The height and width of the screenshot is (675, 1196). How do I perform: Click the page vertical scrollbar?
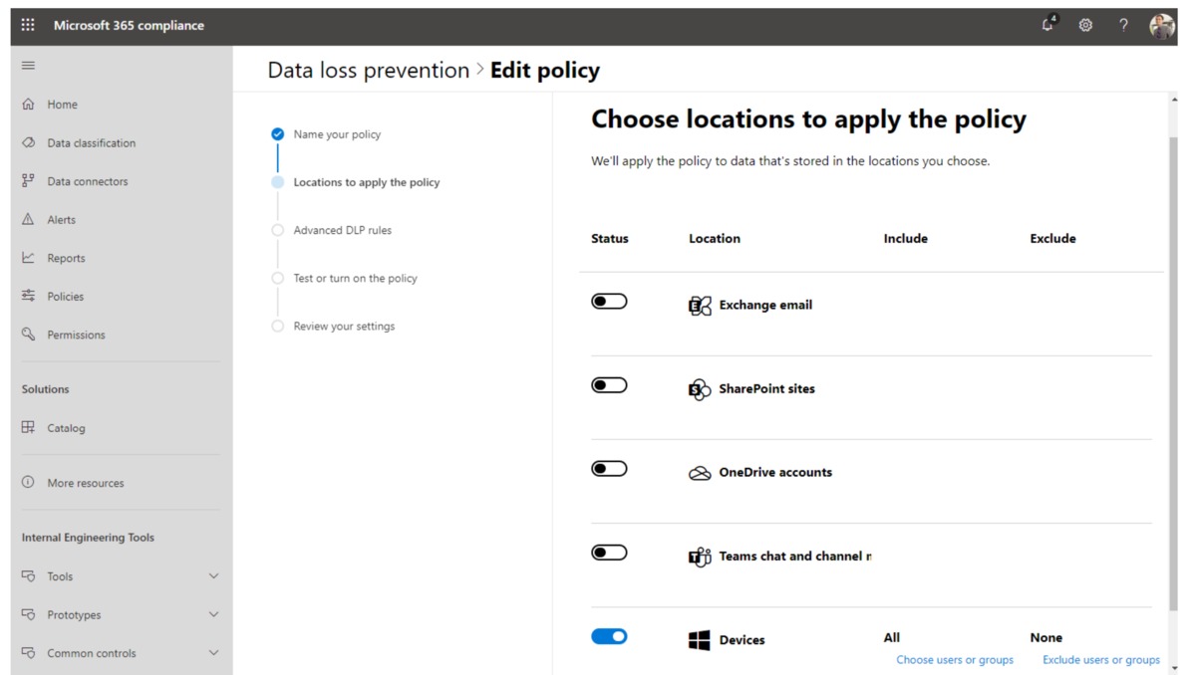pos(1172,373)
